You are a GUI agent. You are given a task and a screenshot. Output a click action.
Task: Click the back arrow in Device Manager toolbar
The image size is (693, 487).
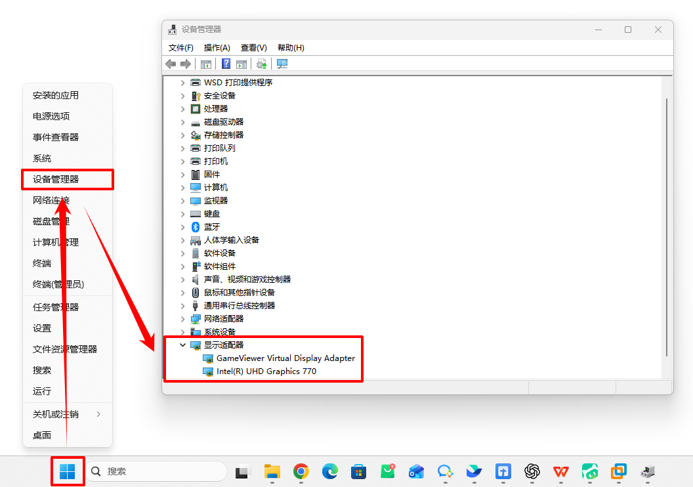coord(171,64)
